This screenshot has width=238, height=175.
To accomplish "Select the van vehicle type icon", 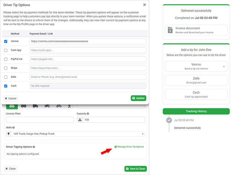I will point(24,106).
